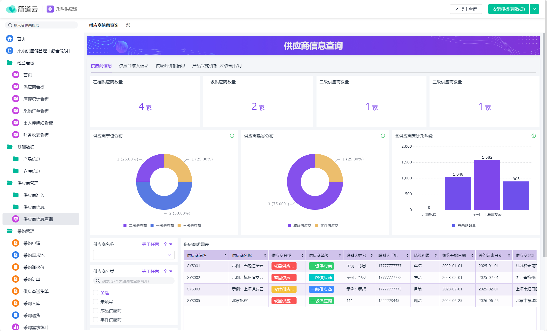This screenshot has height=331, width=547.
Task: Click the 供应商看板 dashboard icon
Action: click(16, 87)
